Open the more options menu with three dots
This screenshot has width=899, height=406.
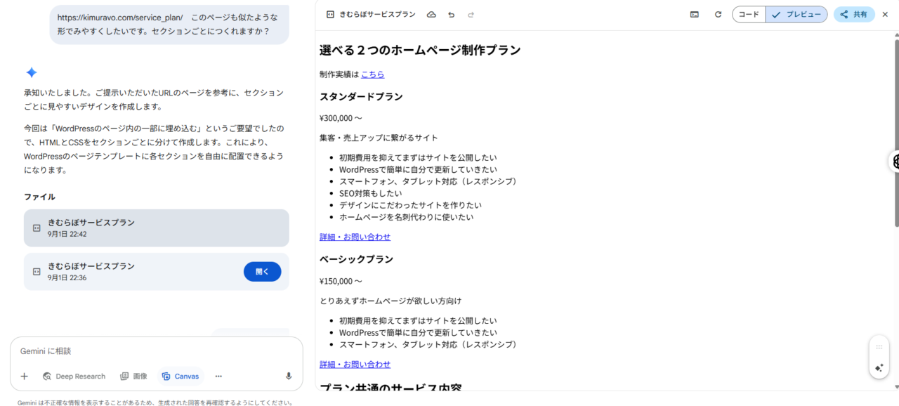(218, 376)
